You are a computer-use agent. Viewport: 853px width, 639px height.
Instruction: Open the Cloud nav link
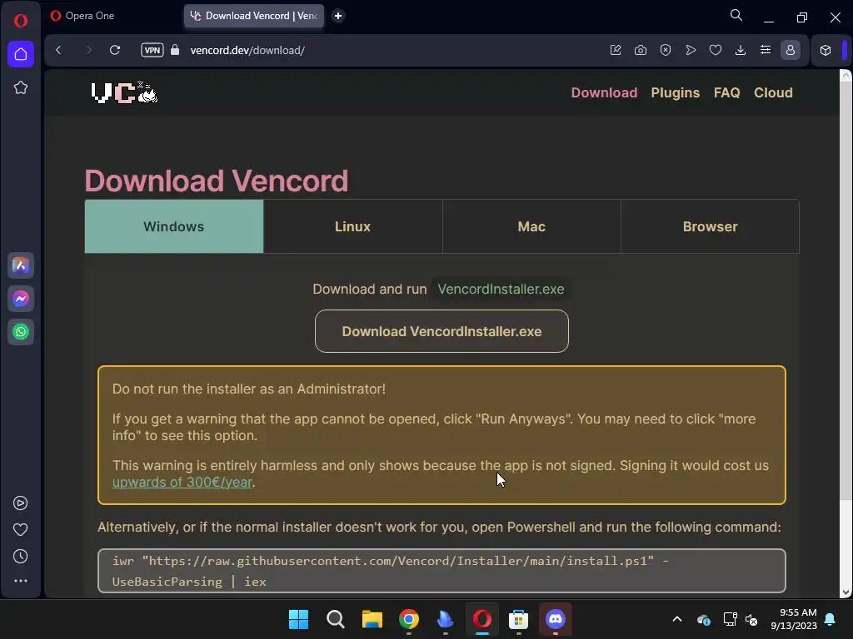(x=773, y=92)
